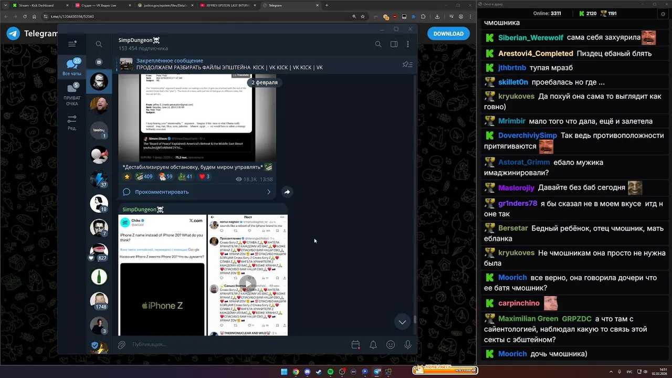The height and width of the screenshot is (378, 672).
Task: Open the pinned messages list icon
Action: pyautogui.click(x=407, y=65)
